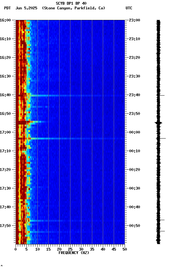Click the '35' frequency axis tick label
This screenshot has width=172, height=269.
pyautogui.click(x=92, y=249)
